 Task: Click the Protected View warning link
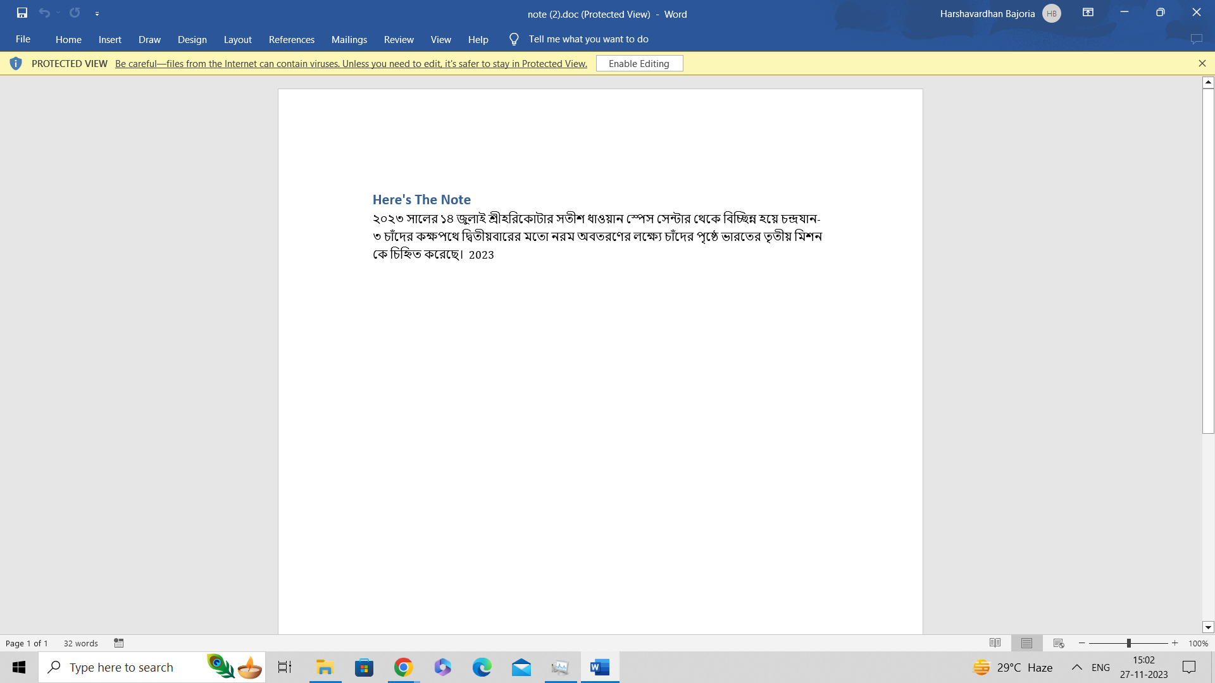[x=351, y=63]
